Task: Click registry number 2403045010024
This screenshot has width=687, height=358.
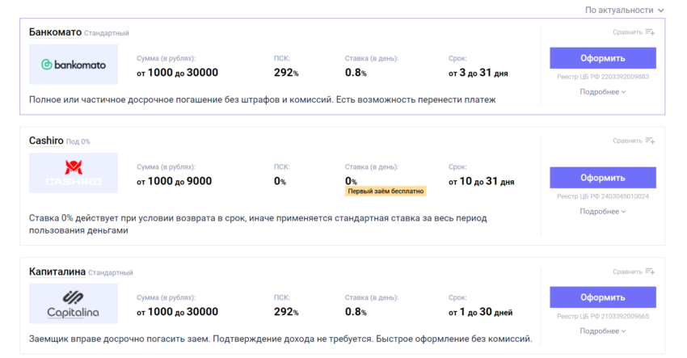Action: pos(625,196)
